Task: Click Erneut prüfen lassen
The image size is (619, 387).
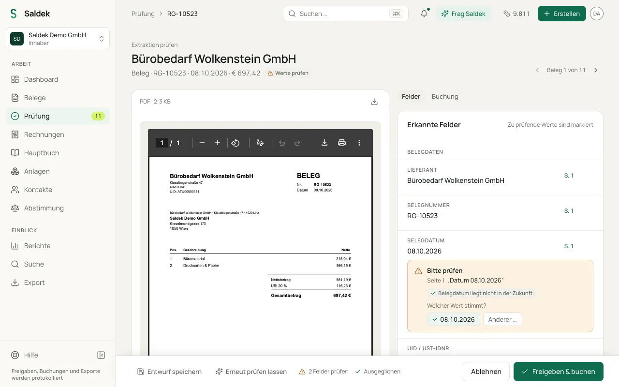Action: click(x=251, y=372)
